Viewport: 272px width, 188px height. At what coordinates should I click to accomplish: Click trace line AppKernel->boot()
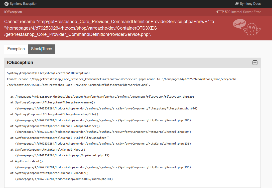point(27,161)
